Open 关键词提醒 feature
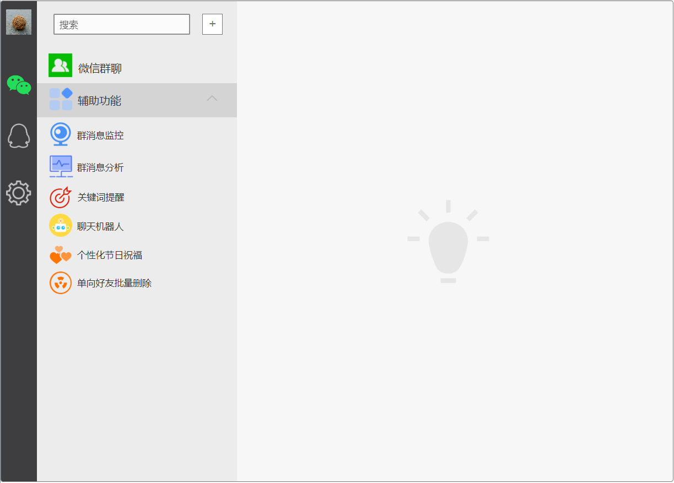This screenshot has width=674, height=483. [x=101, y=197]
